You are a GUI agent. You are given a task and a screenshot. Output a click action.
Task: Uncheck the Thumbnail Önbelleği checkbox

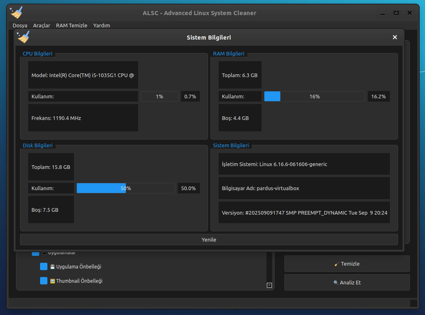point(44,281)
